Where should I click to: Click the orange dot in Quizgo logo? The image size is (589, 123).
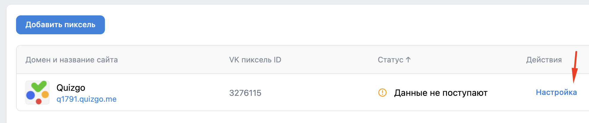click(45, 95)
